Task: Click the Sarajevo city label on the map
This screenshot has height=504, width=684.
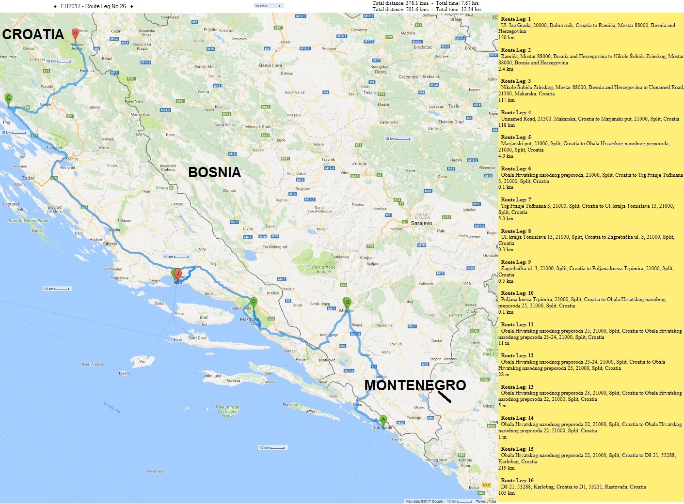Action: tap(421, 223)
